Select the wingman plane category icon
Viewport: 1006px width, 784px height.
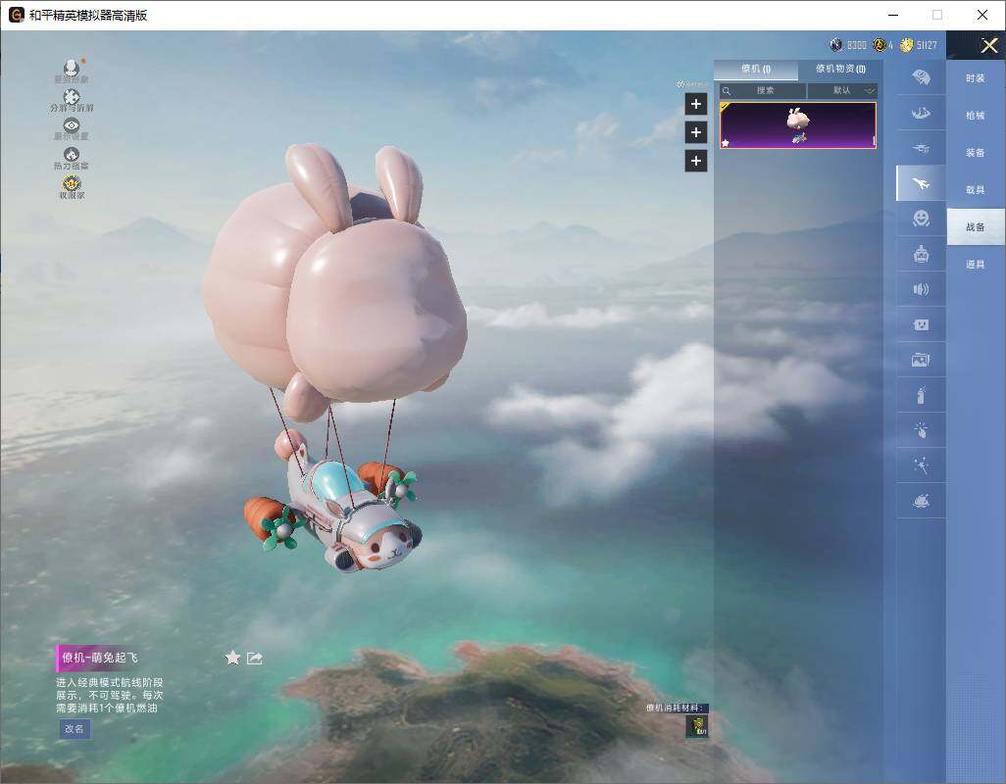pyautogui.click(x=921, y=184)
